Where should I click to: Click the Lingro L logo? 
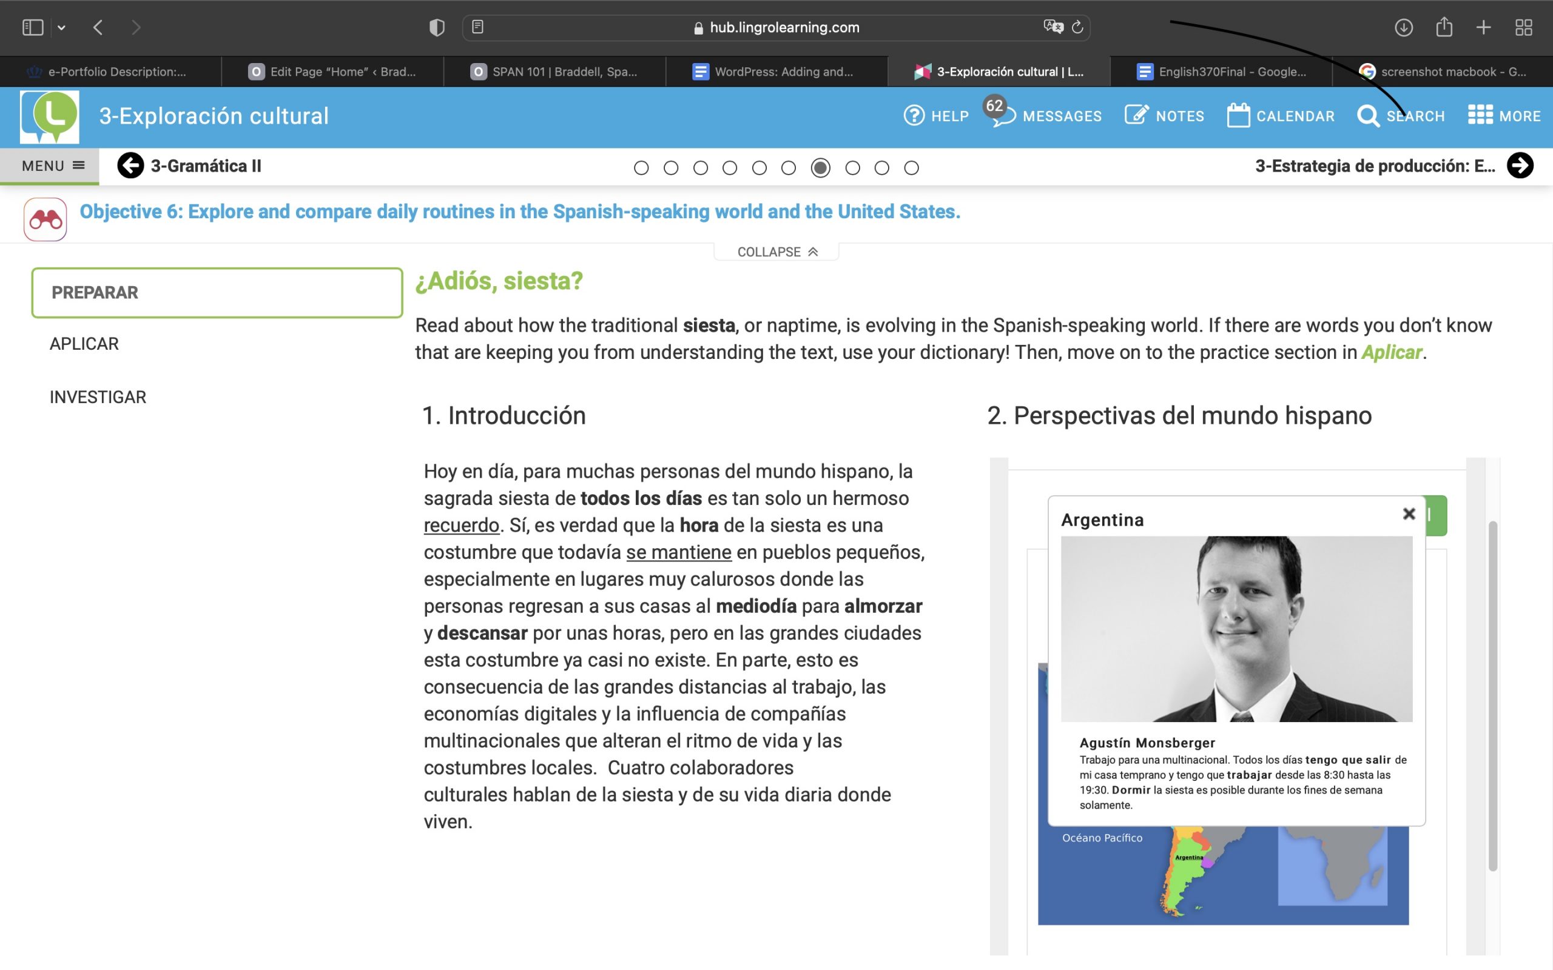[49, 117]
